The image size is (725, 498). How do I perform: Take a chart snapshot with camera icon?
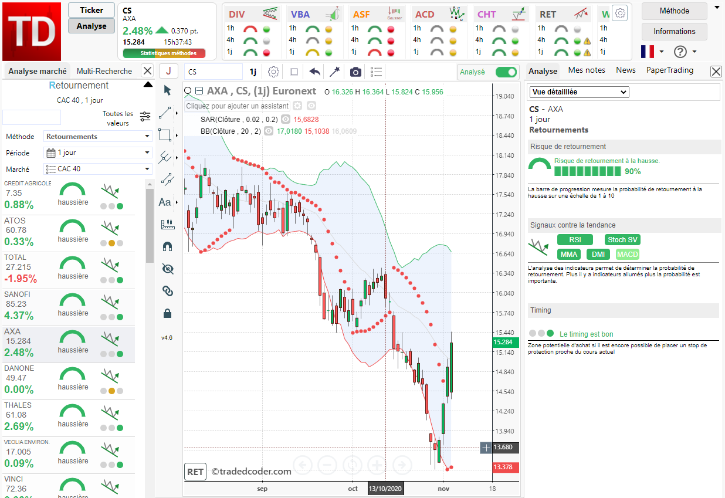[x=355, y=72]
